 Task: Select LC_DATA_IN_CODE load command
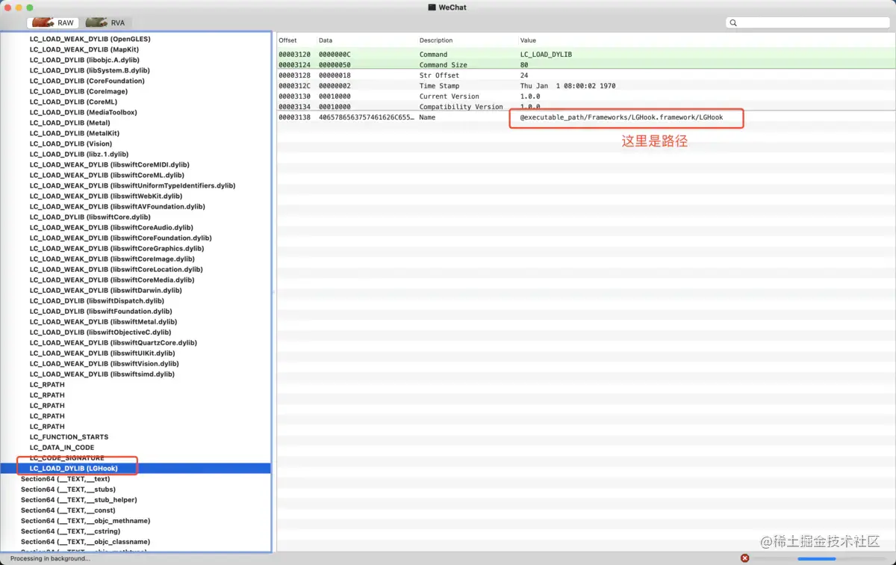[62, 447]
